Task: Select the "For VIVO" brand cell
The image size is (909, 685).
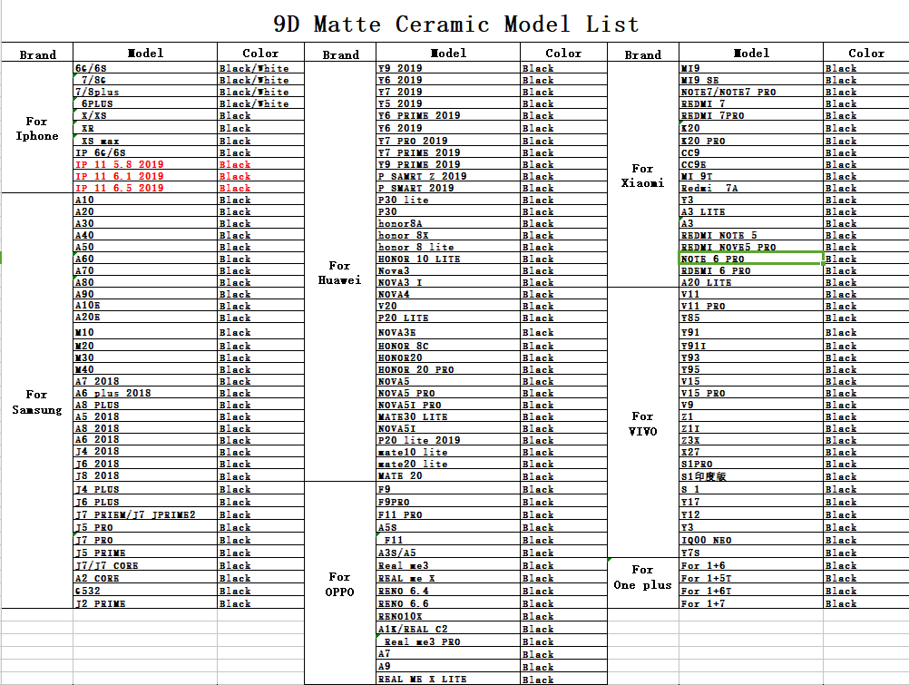Action: coord(642,423)
